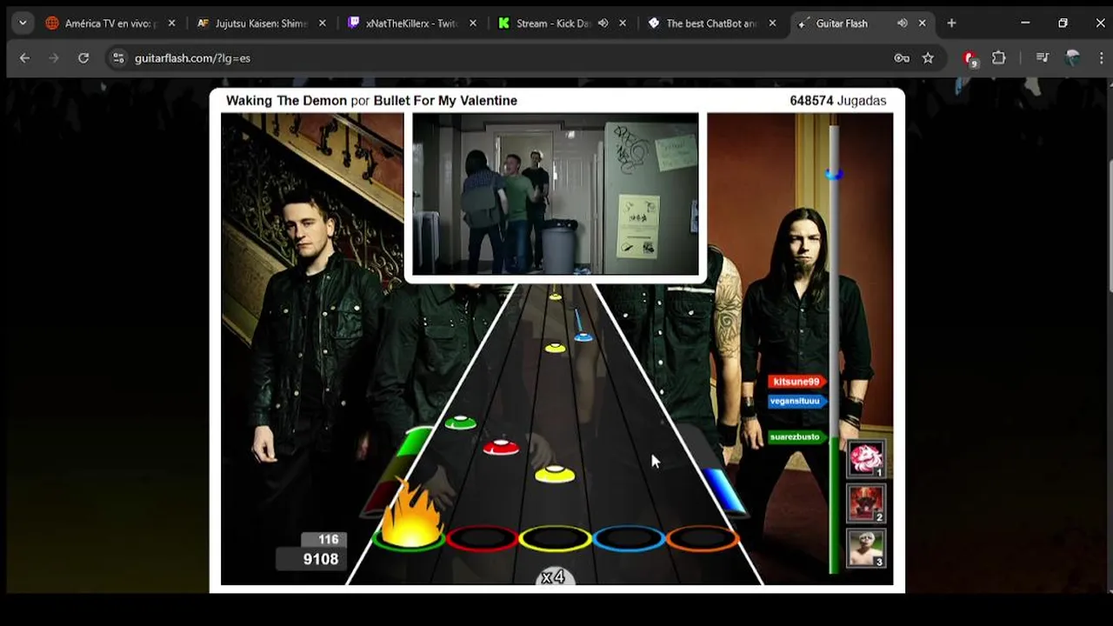Viewport: 1113px width, 626px height.
Task: Open a new browser tab
Action: pos(951,23)
